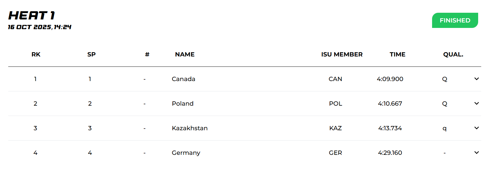
Task: Click the NAME column header
Action: [x=185, y=55]
